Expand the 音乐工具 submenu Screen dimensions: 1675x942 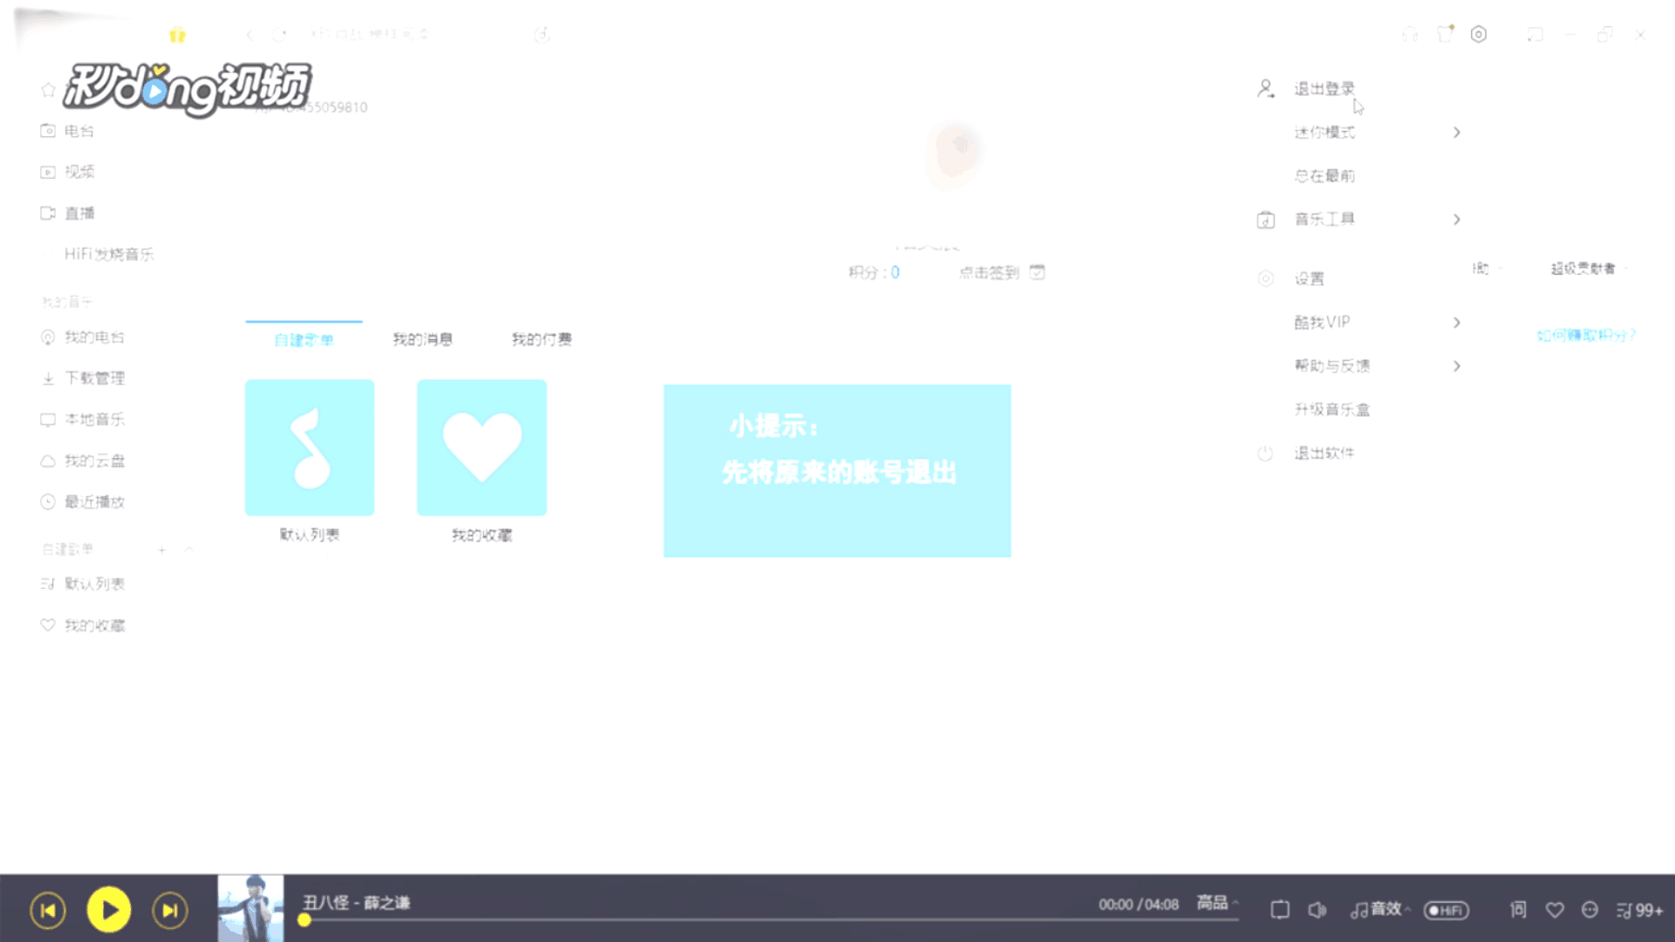pos(1324,219)
